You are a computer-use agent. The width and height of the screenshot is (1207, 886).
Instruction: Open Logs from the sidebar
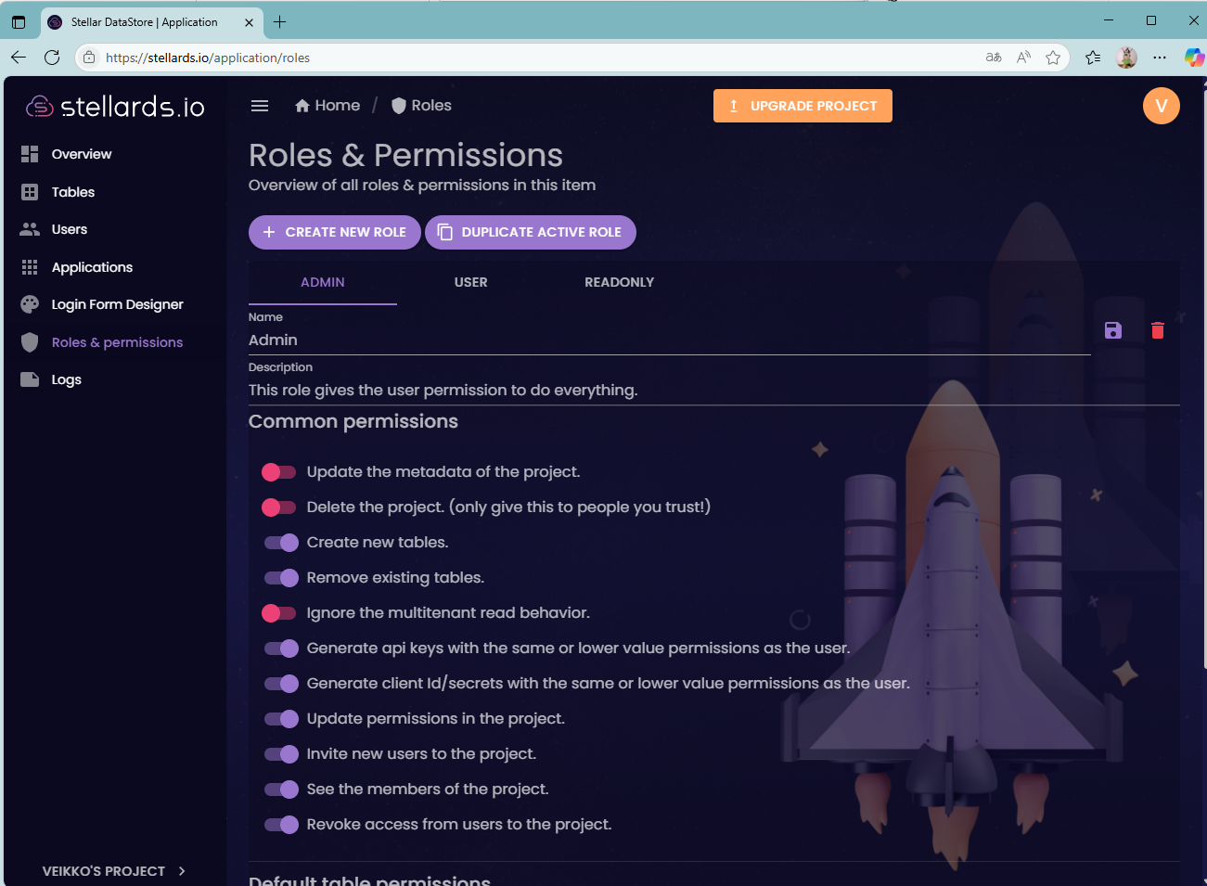[x=66, y=379]
